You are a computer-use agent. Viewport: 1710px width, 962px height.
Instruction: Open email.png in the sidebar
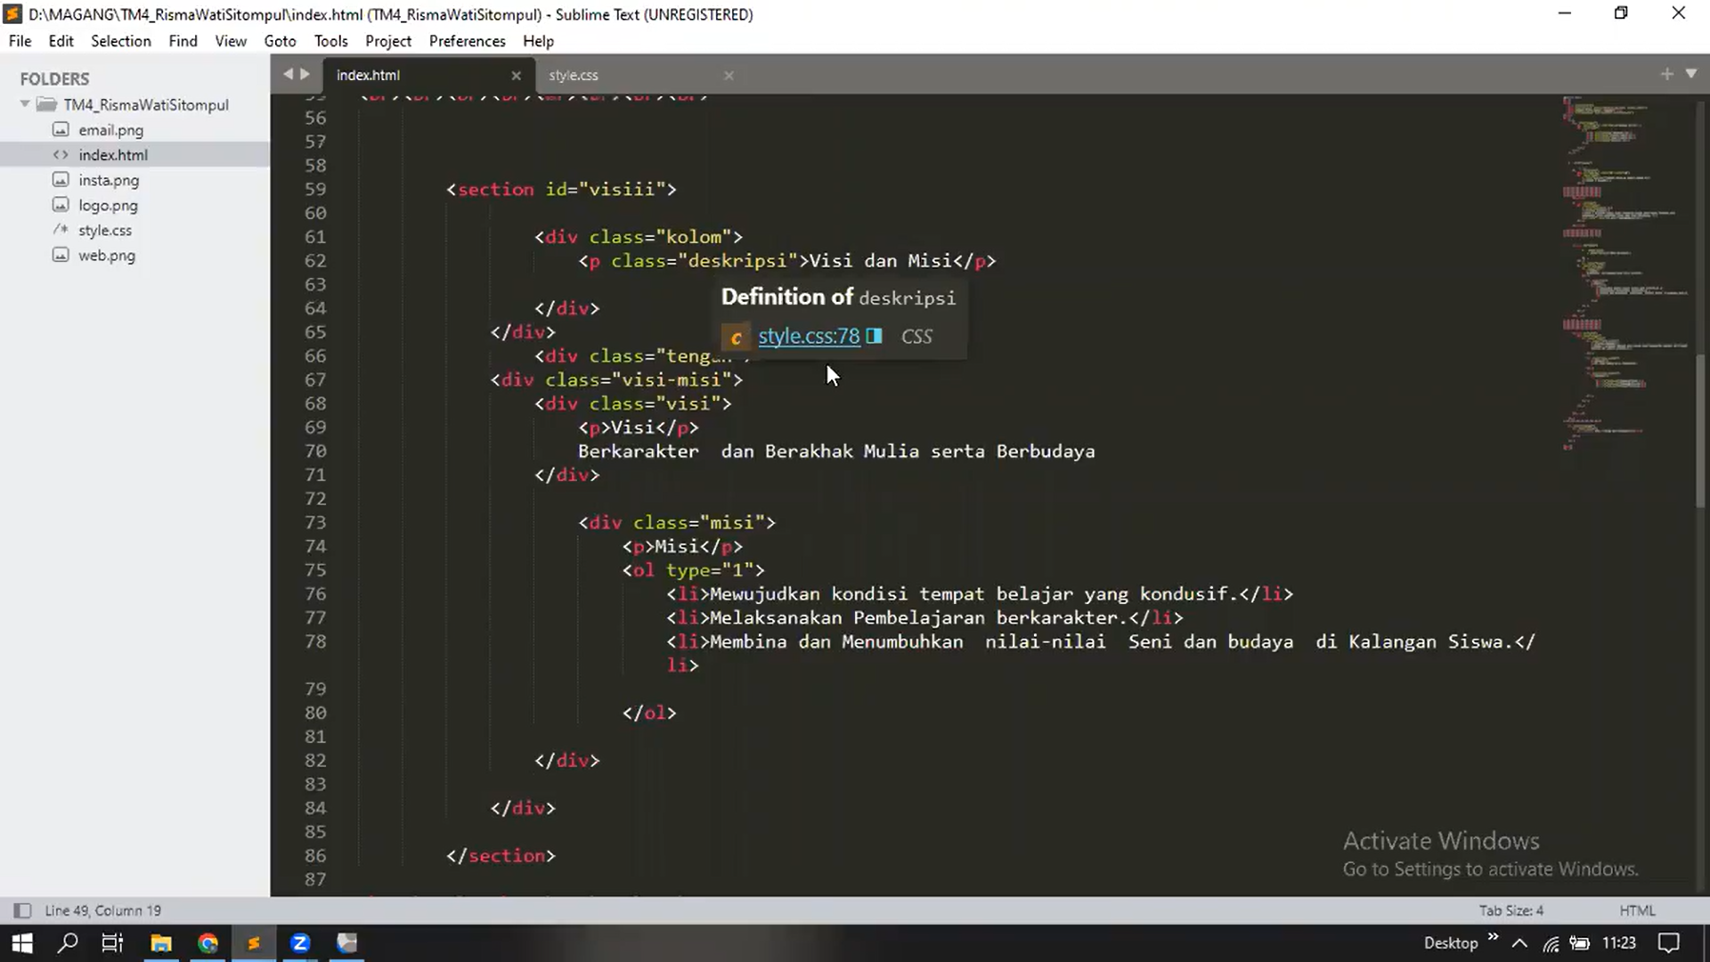pos(110,130)
